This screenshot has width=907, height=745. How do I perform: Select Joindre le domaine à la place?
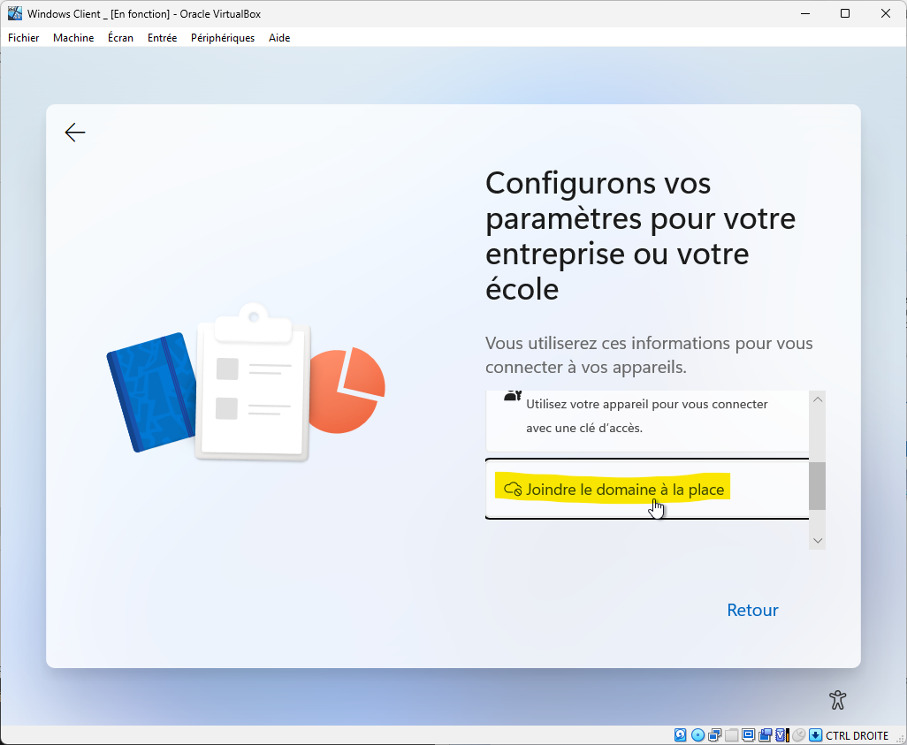647,489
